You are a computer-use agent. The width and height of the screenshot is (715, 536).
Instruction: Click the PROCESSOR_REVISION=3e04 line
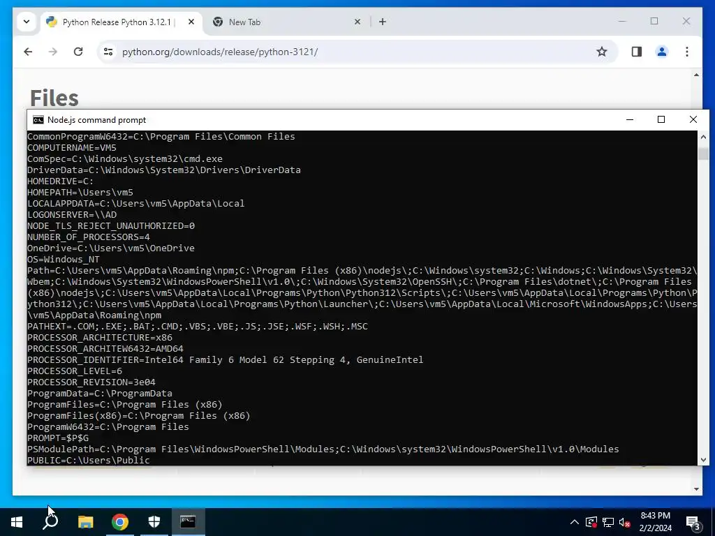(x=91, y=382)
